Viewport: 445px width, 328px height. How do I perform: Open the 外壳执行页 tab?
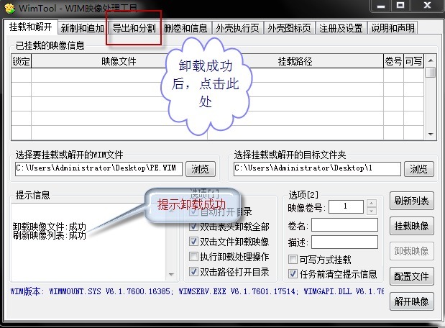[237, 28]
